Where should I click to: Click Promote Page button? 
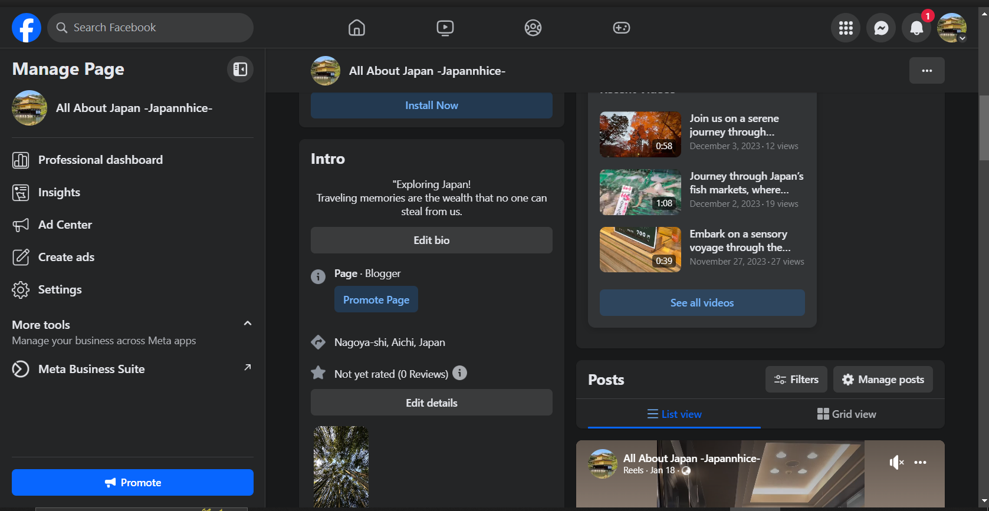(x=376, y=299)
